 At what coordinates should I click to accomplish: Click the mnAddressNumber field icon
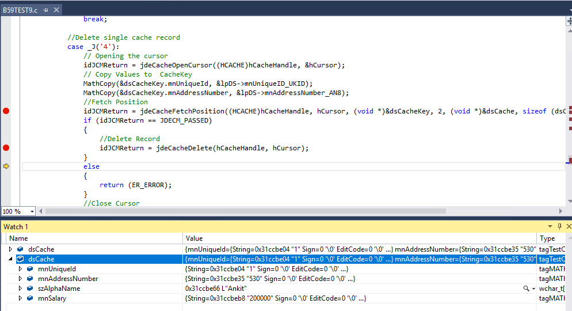30,279
